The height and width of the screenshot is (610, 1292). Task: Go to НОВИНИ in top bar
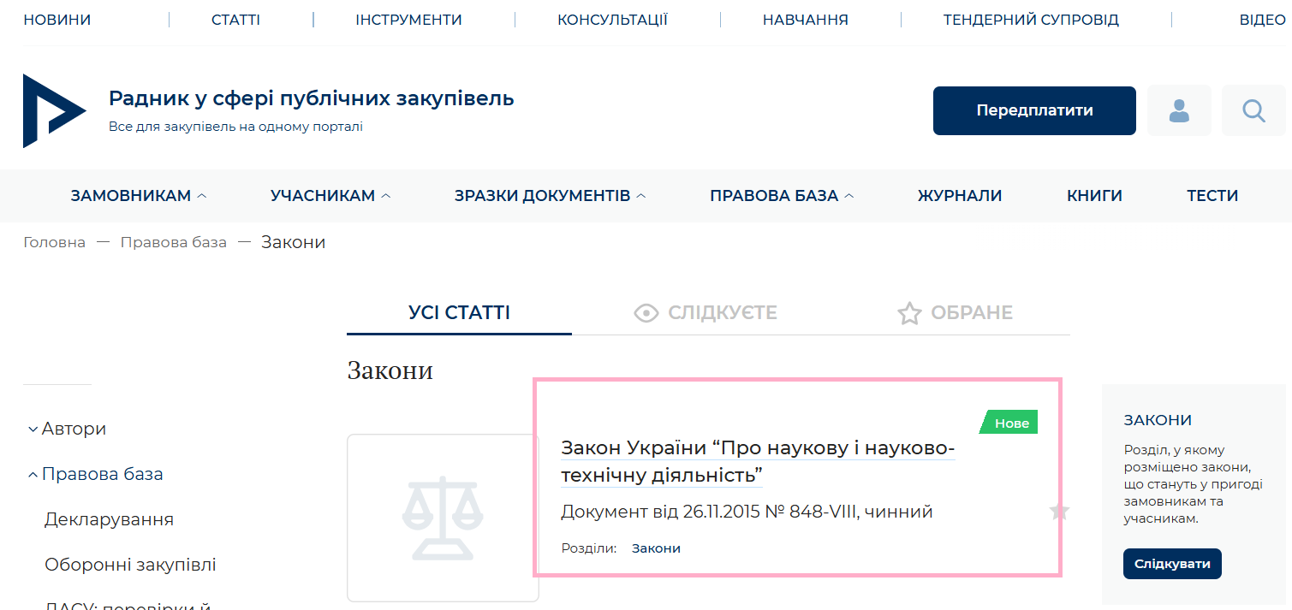point(57,20)
